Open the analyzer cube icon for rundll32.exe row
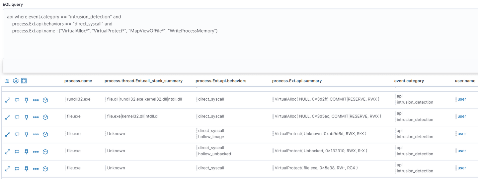The image size is (478, 179). click(x=45, y=100)
